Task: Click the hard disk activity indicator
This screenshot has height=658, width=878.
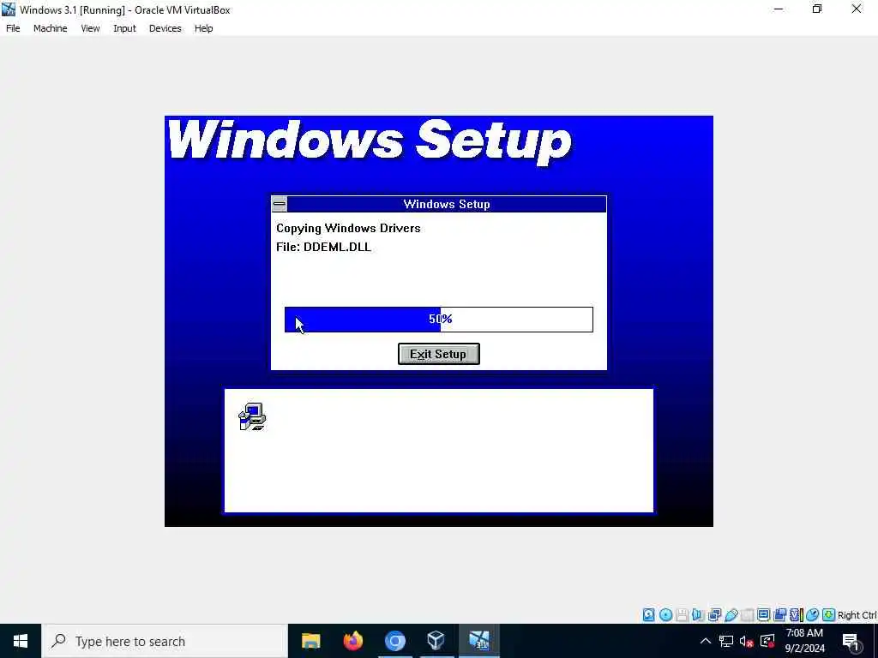Action: (648, 615)
